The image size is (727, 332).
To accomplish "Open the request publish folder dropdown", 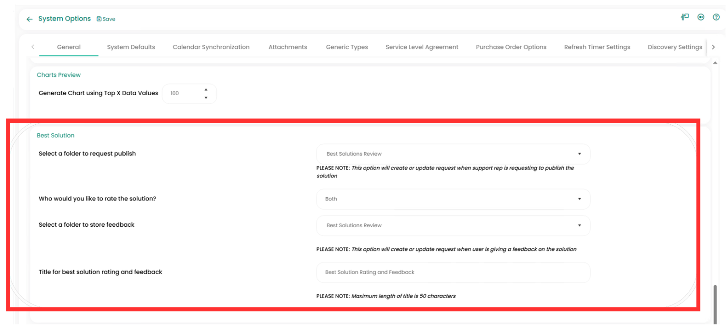I will point(453,154).
